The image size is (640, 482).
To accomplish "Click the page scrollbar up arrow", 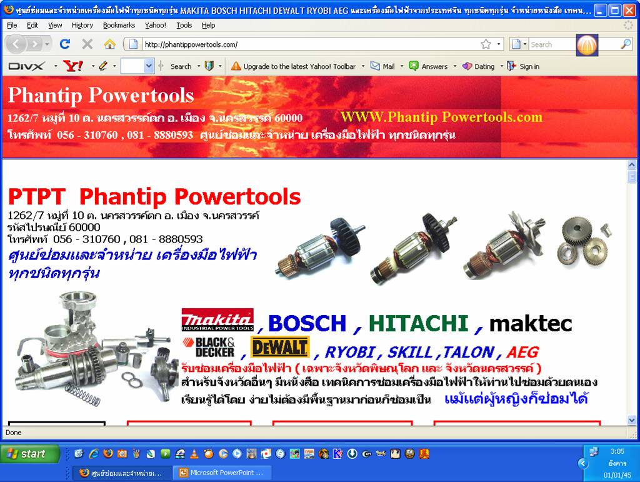I will click(631, 164).
